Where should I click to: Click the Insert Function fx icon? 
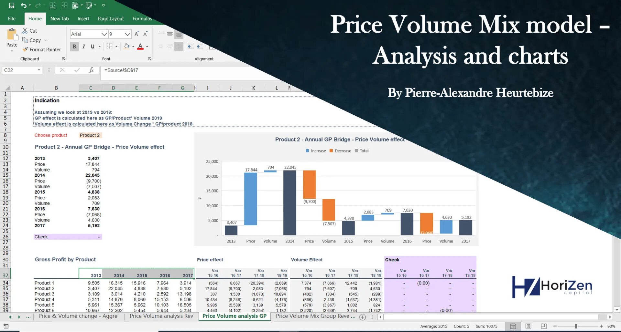click(92, 70)
